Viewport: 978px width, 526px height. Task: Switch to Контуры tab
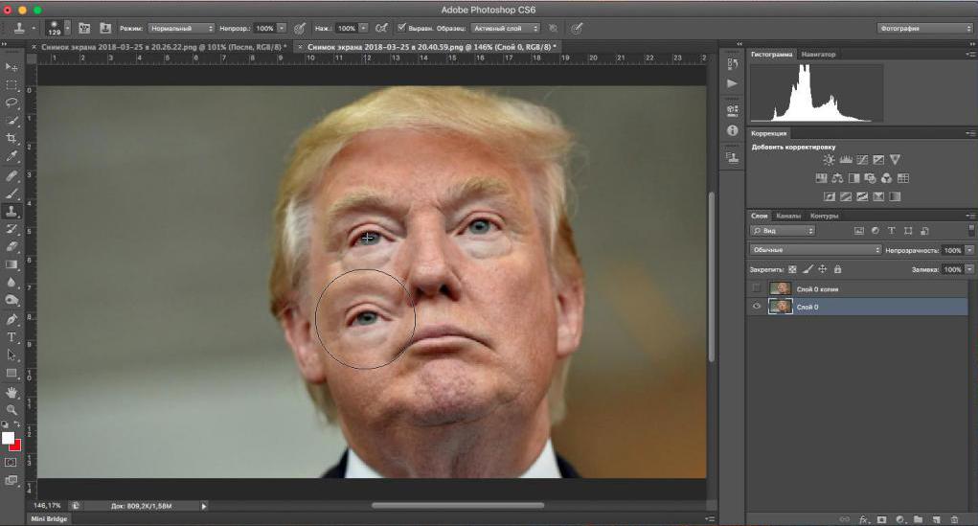[824, 216]
